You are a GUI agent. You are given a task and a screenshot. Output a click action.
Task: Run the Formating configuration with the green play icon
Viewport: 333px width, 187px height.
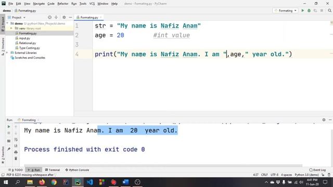tap(303, 10)
